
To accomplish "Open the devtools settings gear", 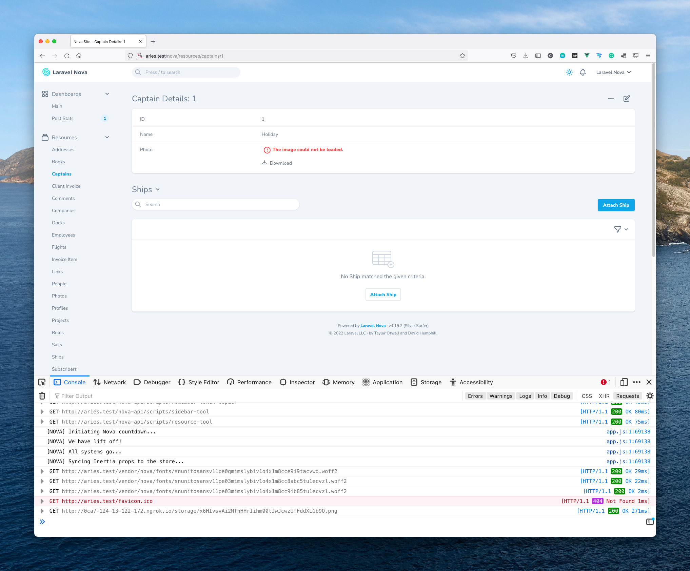I will click(650, 396).
